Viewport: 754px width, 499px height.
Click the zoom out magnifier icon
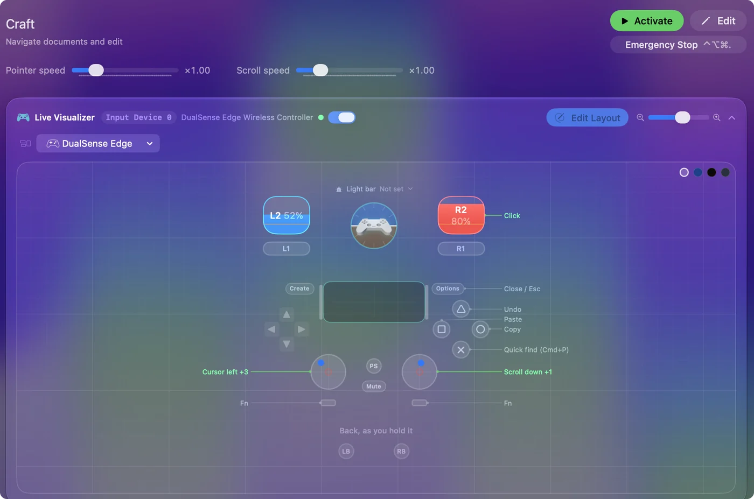[x=640, y=117]
